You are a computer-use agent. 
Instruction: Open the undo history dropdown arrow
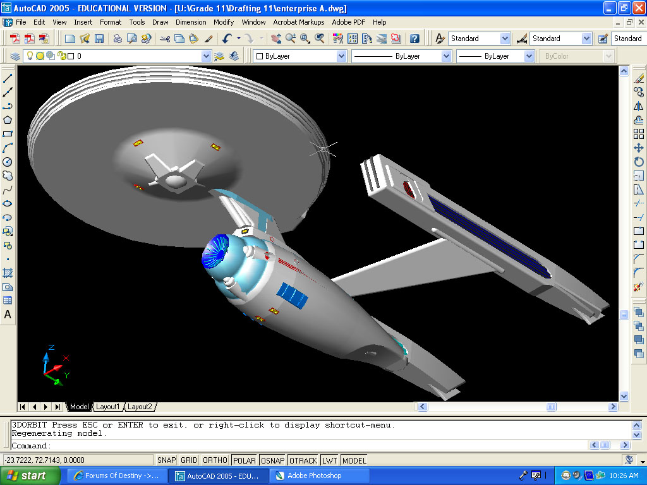[x=238, y=39]
